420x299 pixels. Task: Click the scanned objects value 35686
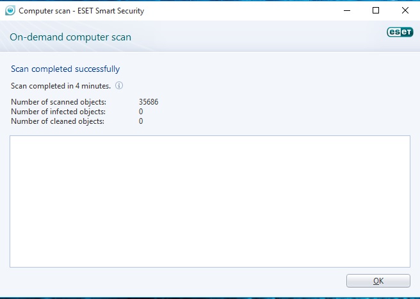pyautogui.click(x=148, y=102)
